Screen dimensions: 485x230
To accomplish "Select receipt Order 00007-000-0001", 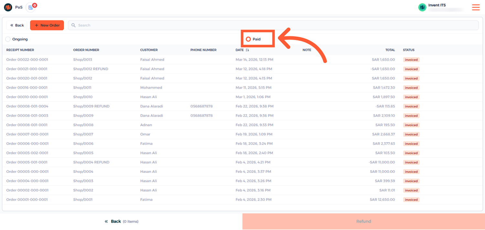I will click(x=27, y=134).
